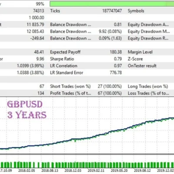The image size is (174, 174).
Task: Click the Short Trades (won %) label
Action: click(x=70, y=86)
